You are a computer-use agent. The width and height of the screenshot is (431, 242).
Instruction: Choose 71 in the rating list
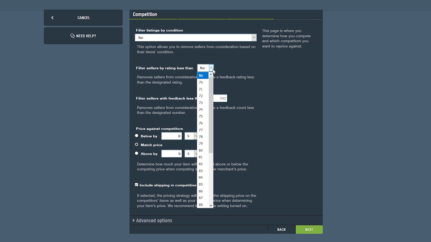tap(203, 89)
